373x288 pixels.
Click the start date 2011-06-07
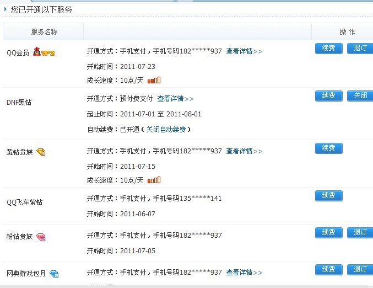(138, 214)
